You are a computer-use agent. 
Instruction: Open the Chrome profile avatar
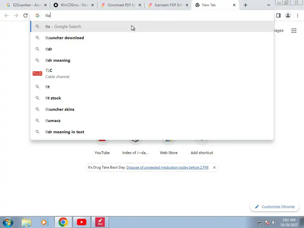pyautogui.click(x=288, y=15)
